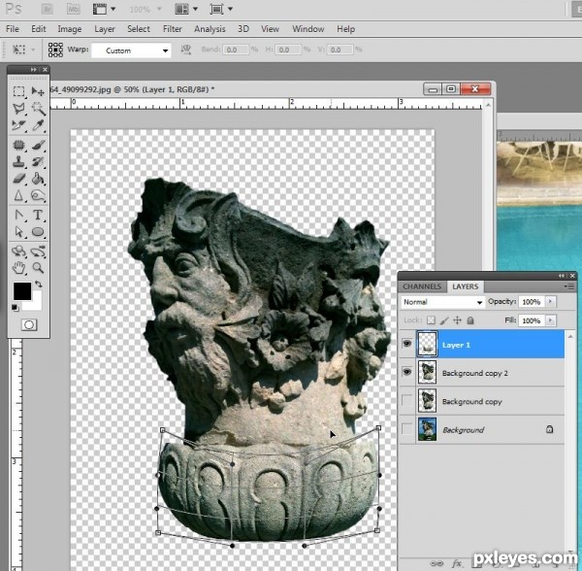Open the Filter menu
This screenshot has height=571, width=582.
click(x=173, y=28)
